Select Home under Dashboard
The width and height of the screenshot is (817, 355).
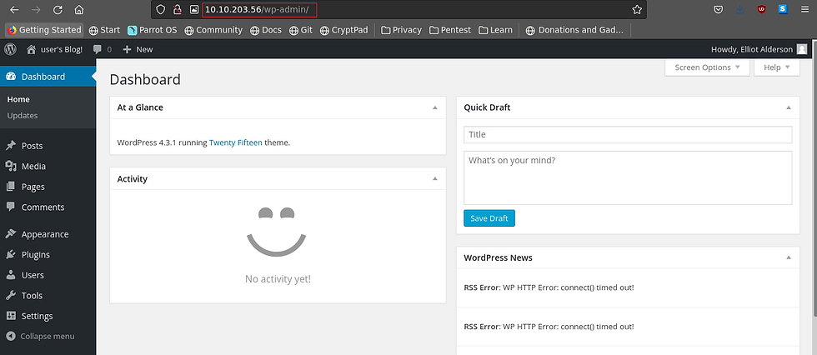coord(18,99)
